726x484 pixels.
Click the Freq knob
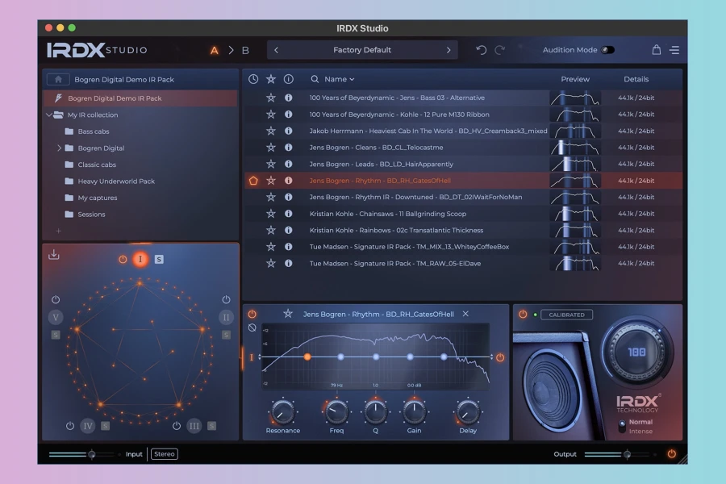[336, 411]
